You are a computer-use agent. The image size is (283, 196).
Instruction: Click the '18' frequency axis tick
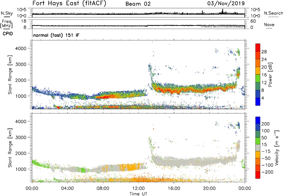[24, 21]
